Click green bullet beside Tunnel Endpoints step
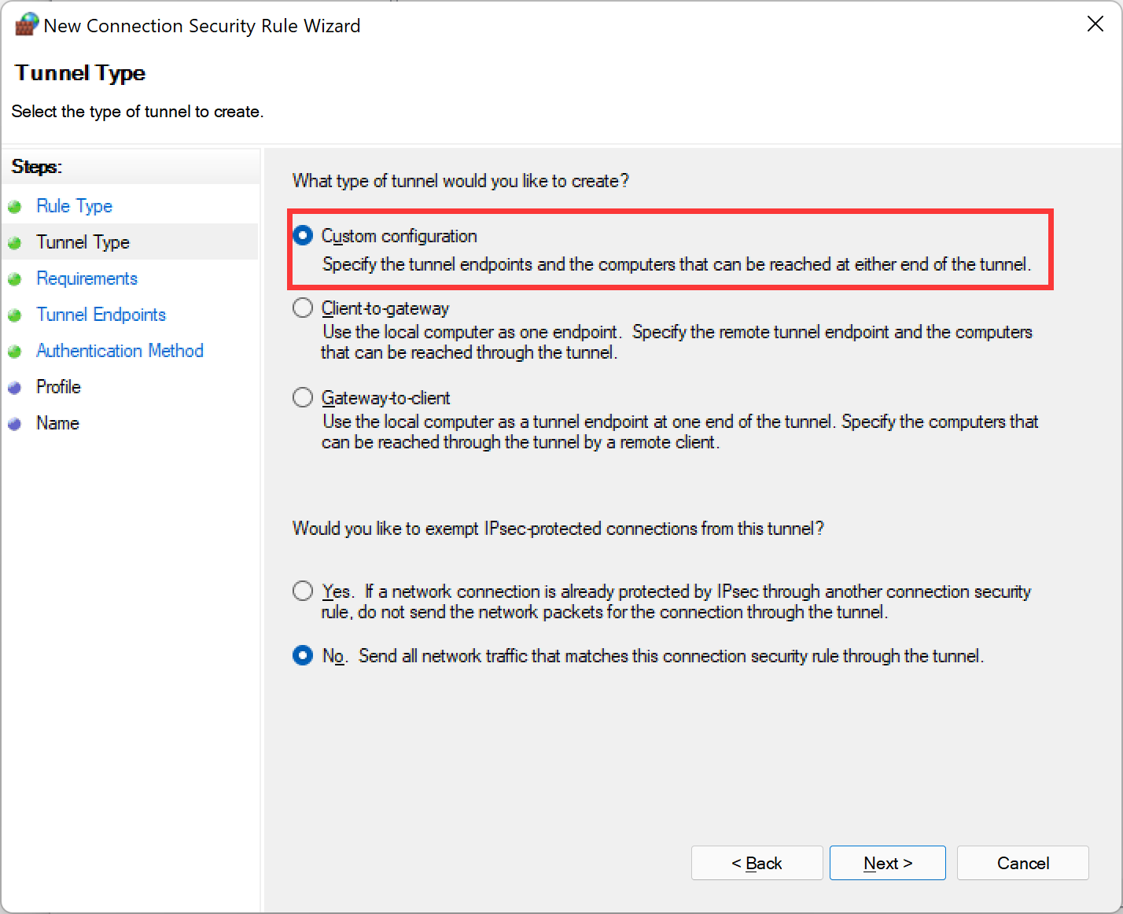 pyautogui.click(x=14, y=315)
